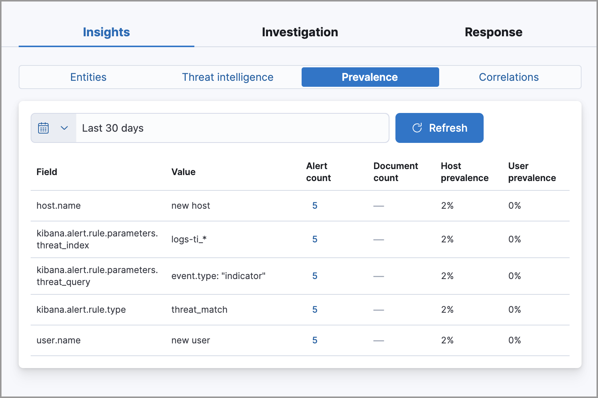Screen dimensions: 598x398
Task: Select the Correlations view
Action: (x=509, y=77)
